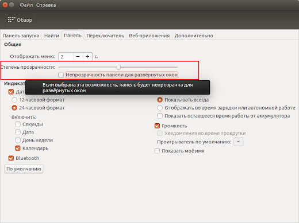Viewport: 299px width, 223px height.
Task: Open the Веб-приложения tab
Action: (x=149, y=36)
